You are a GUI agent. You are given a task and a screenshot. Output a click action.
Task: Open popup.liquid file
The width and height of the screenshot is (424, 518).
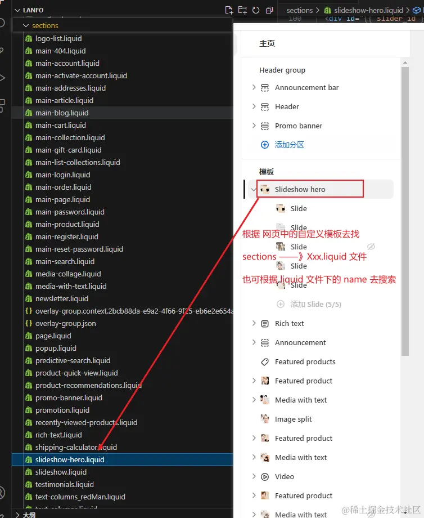coord(56,348)
